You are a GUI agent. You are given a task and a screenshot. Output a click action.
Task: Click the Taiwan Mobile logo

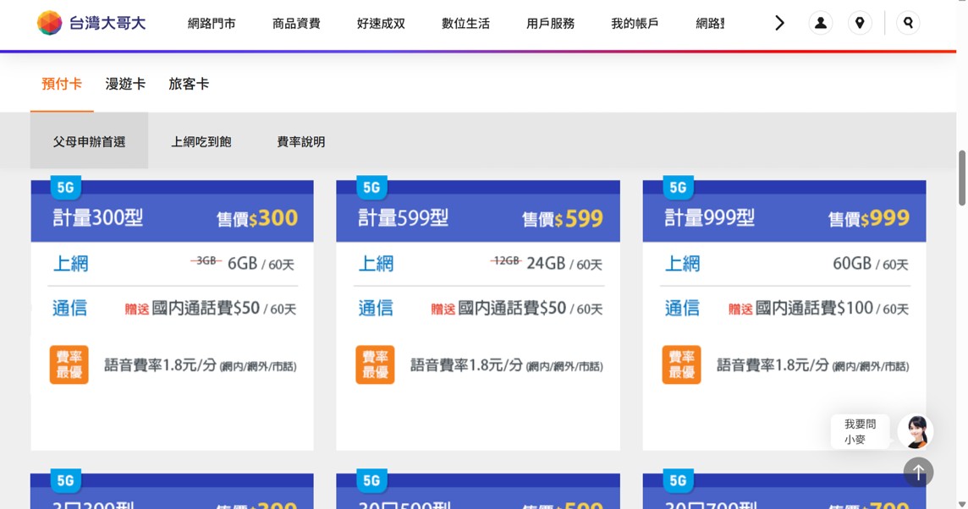click(x=91, y=23)
